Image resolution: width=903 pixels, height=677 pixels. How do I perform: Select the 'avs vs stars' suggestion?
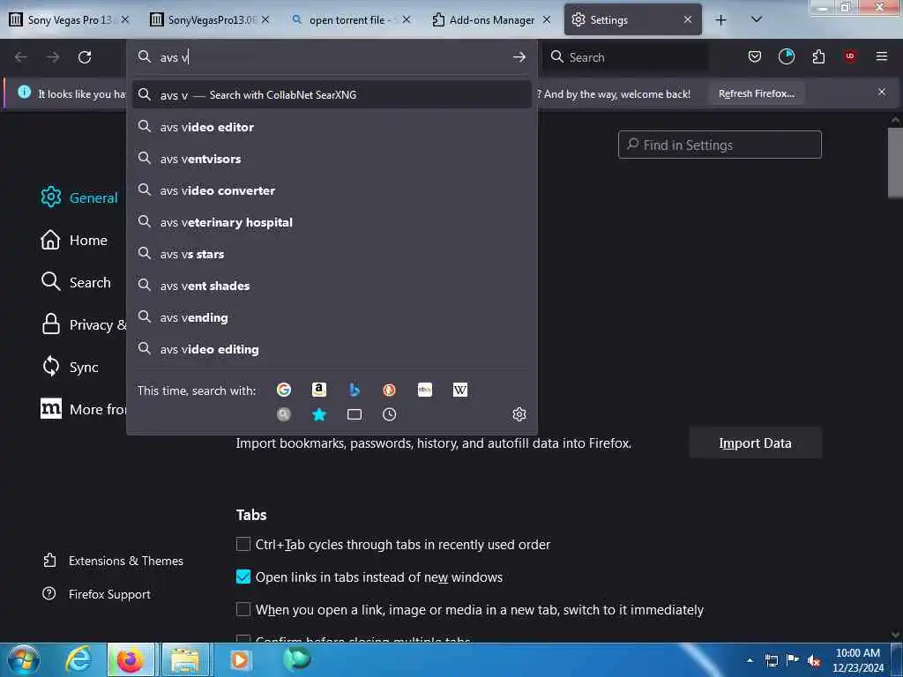tap(332, 254)
